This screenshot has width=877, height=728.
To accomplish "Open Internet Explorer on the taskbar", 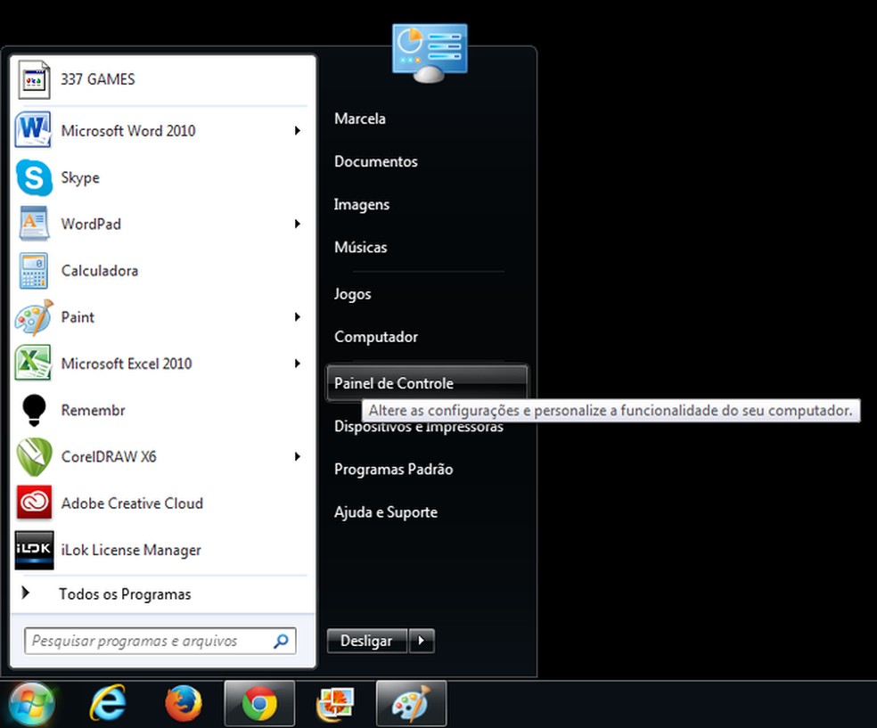I will point(107,703).
